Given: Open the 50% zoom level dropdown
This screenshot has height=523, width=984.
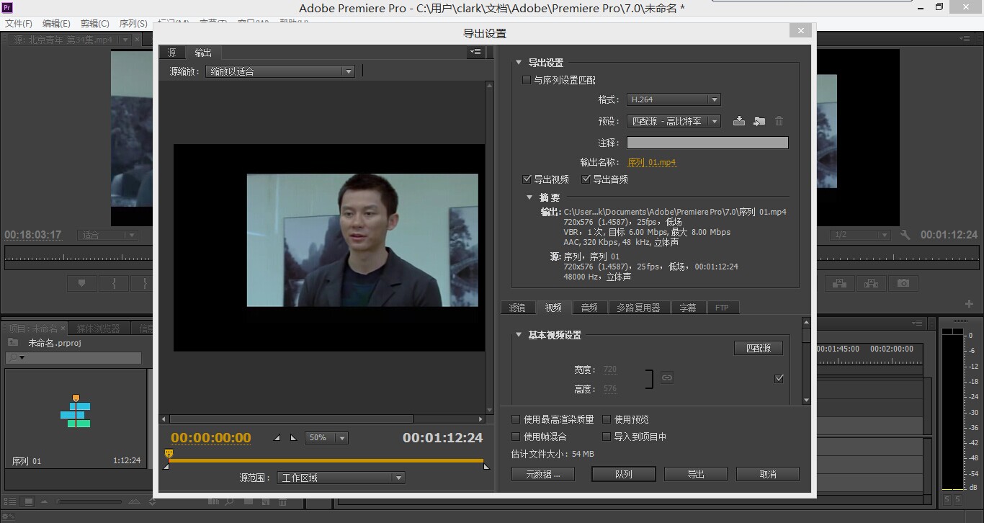Looking at the screenshot, I should 326,438.
